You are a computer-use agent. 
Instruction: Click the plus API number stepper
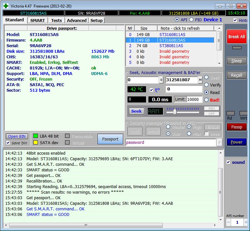pos(246,222)
